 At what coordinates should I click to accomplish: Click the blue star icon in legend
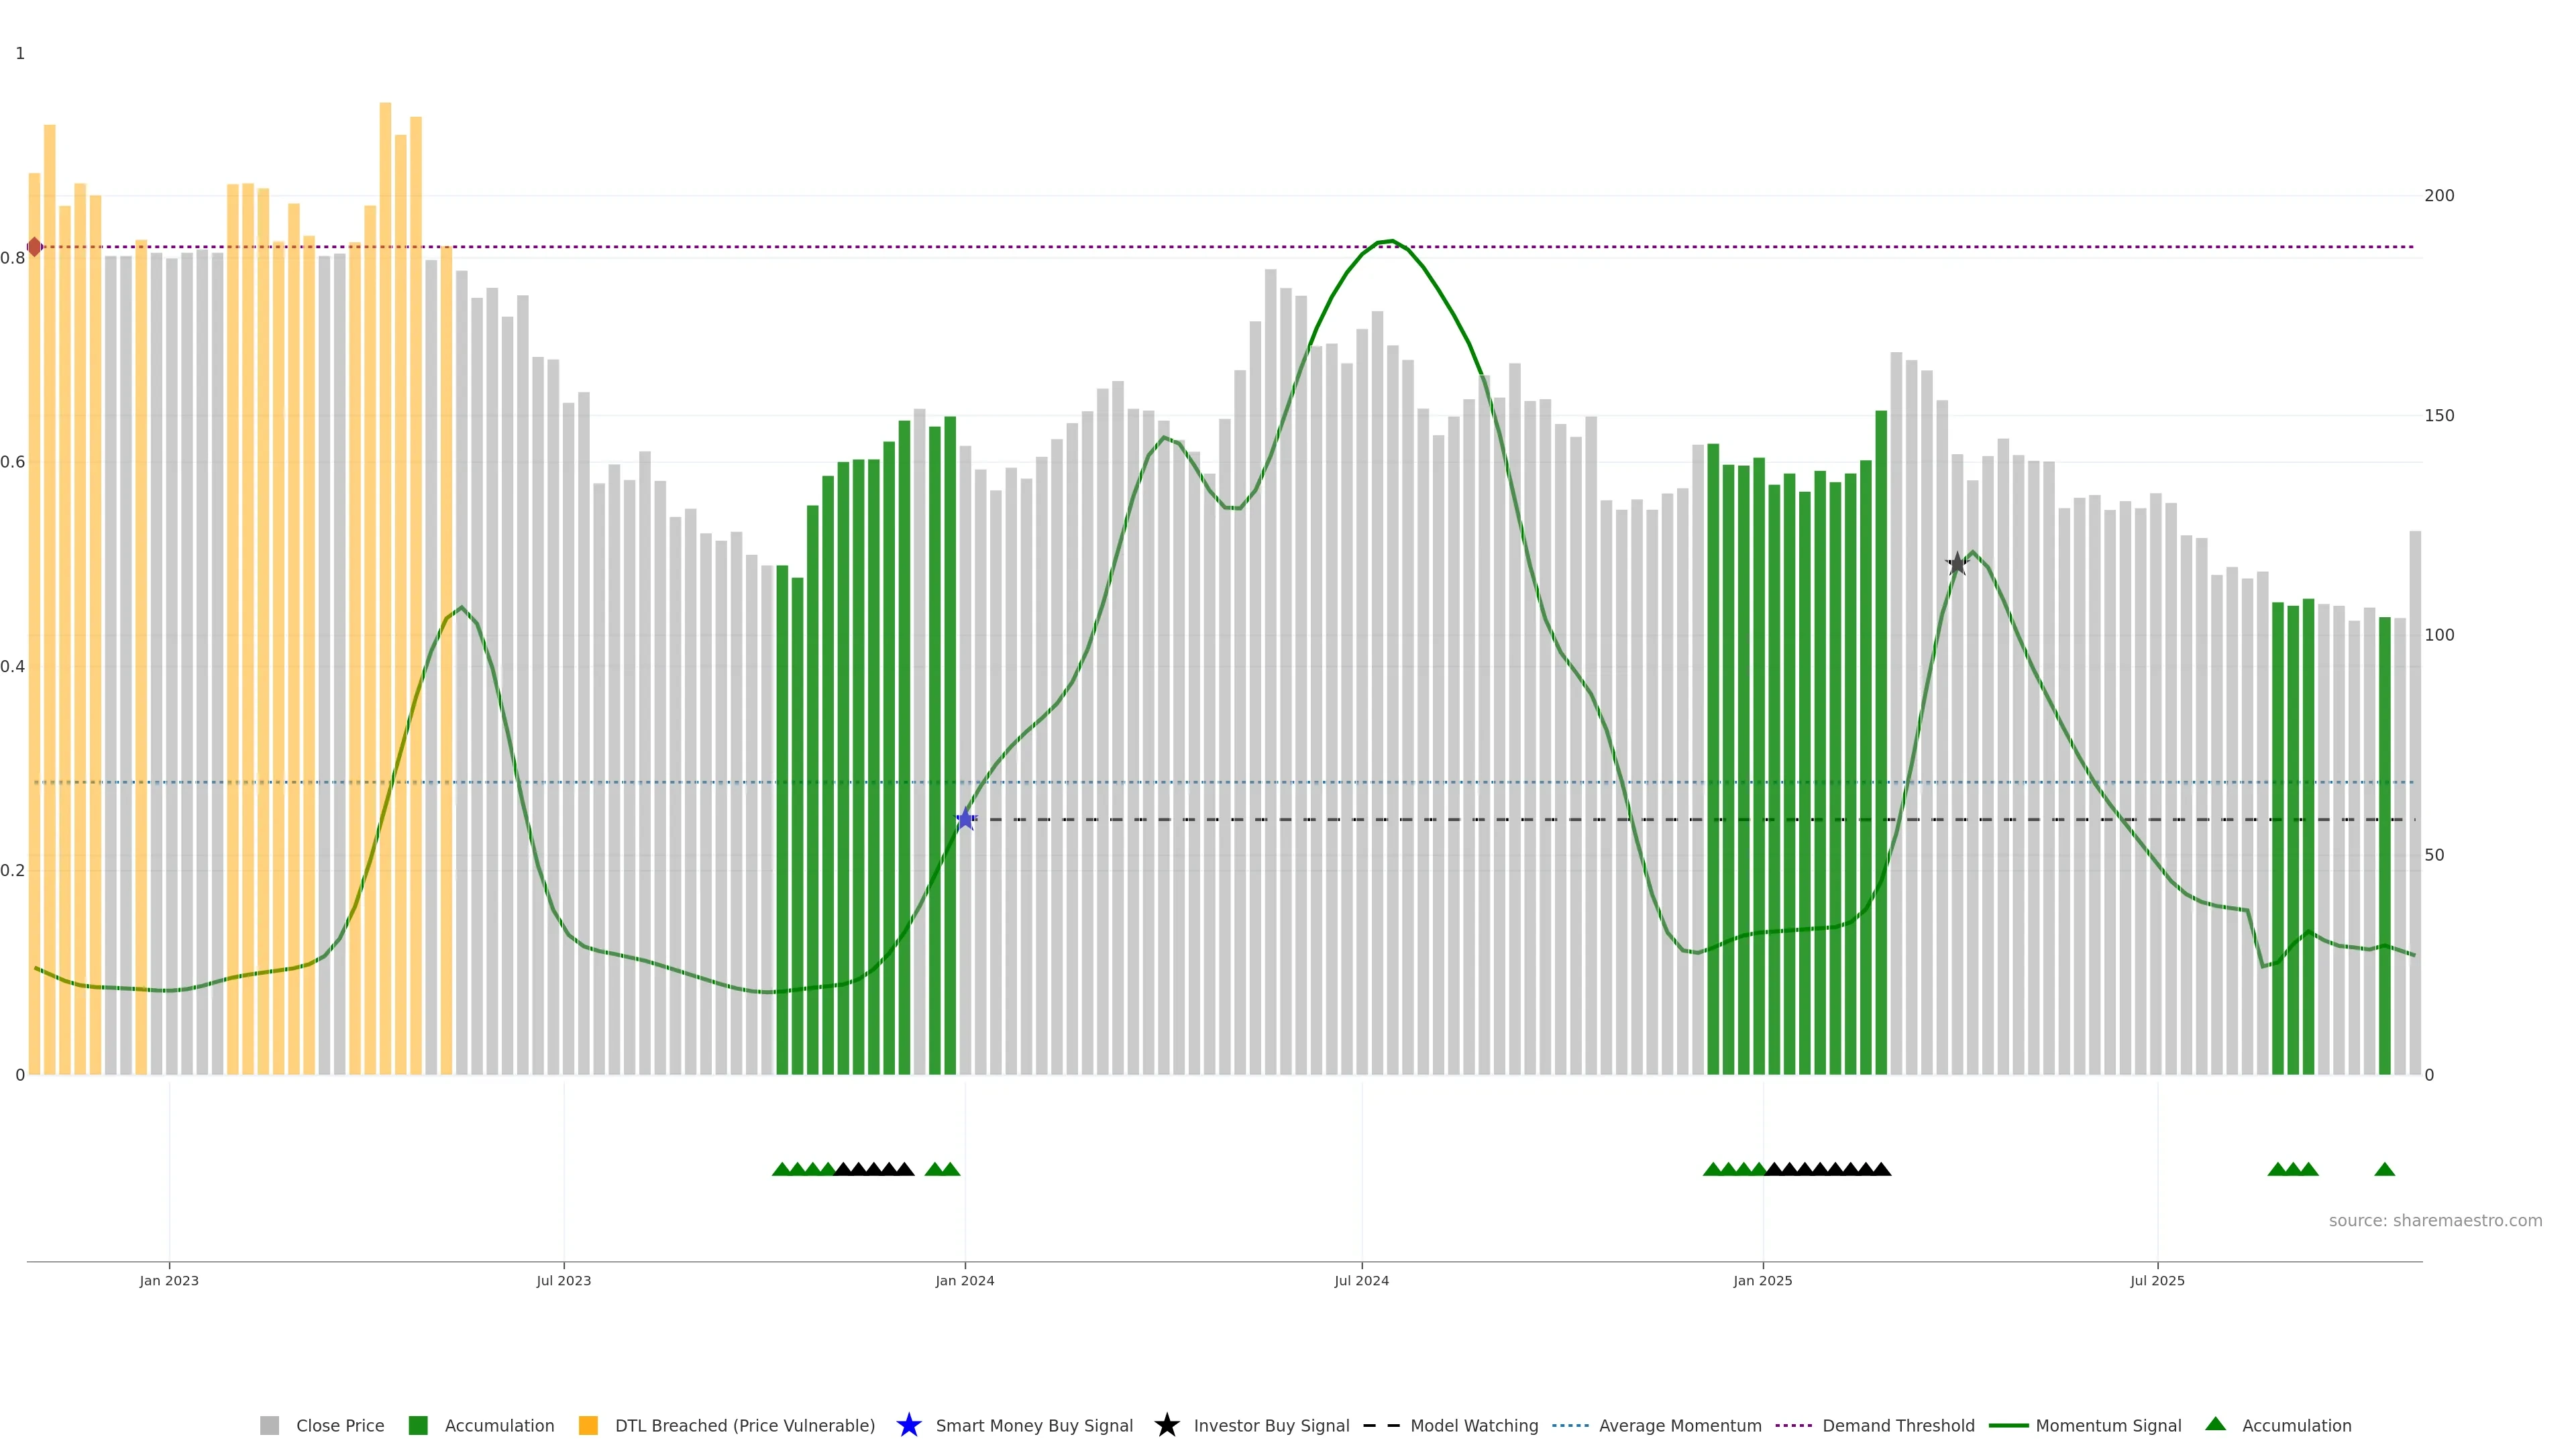(x=908, y=1425)
